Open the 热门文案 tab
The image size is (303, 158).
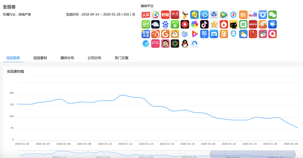point(122,58)
